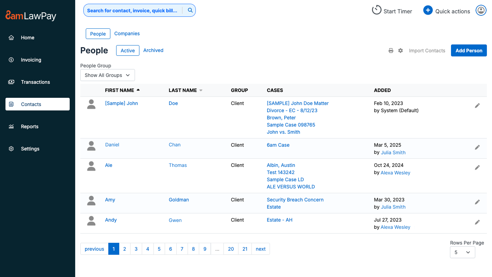
Task: Print the contacts list using printer icon
Action: click(391, 50)
